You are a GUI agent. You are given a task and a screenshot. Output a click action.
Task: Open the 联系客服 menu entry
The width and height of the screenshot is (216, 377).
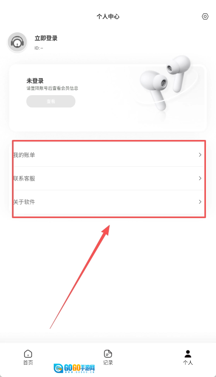pyautogui.click(x=108, y=178)
